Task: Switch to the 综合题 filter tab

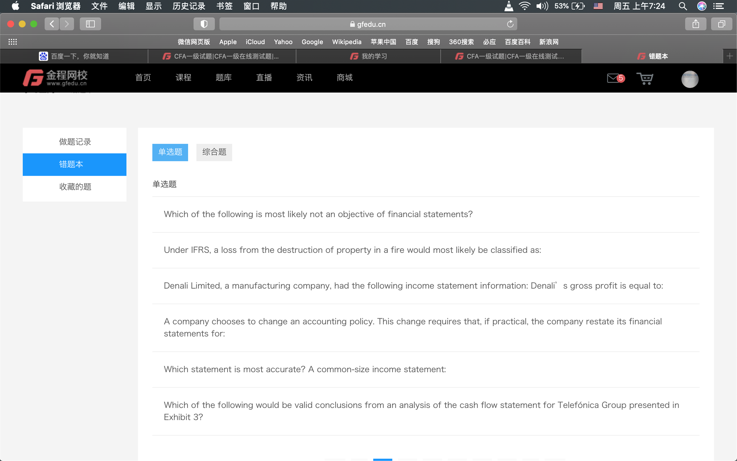Action: click(214, 152)
